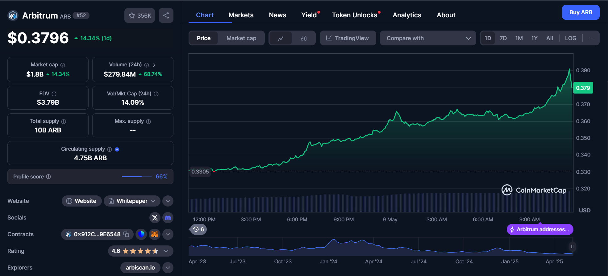Open the X (Twitter) social link

click(x=155, y=218)
